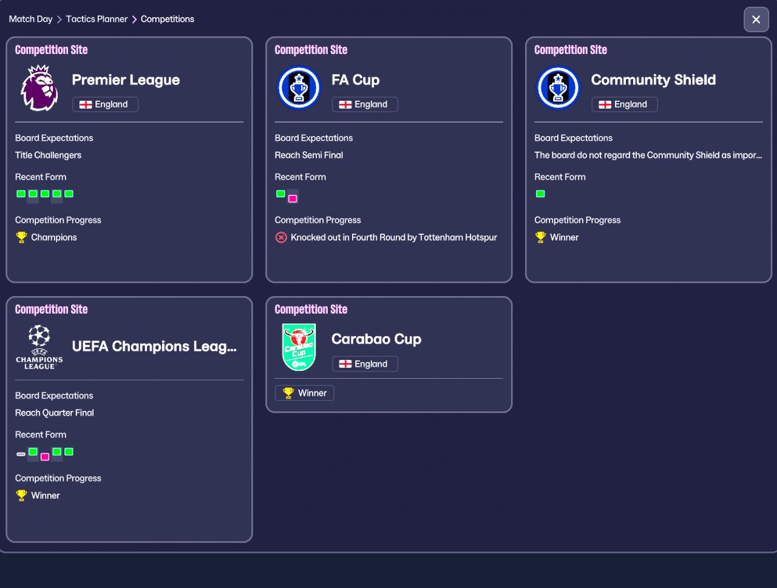777x588 pixels.
Task: Click England flag in Community Shield card
Action: coord(605,104)
